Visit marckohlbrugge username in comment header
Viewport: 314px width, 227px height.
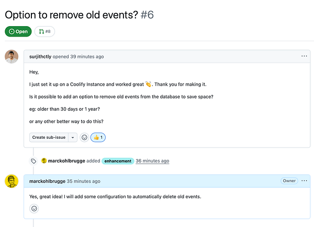coord(47,181)
